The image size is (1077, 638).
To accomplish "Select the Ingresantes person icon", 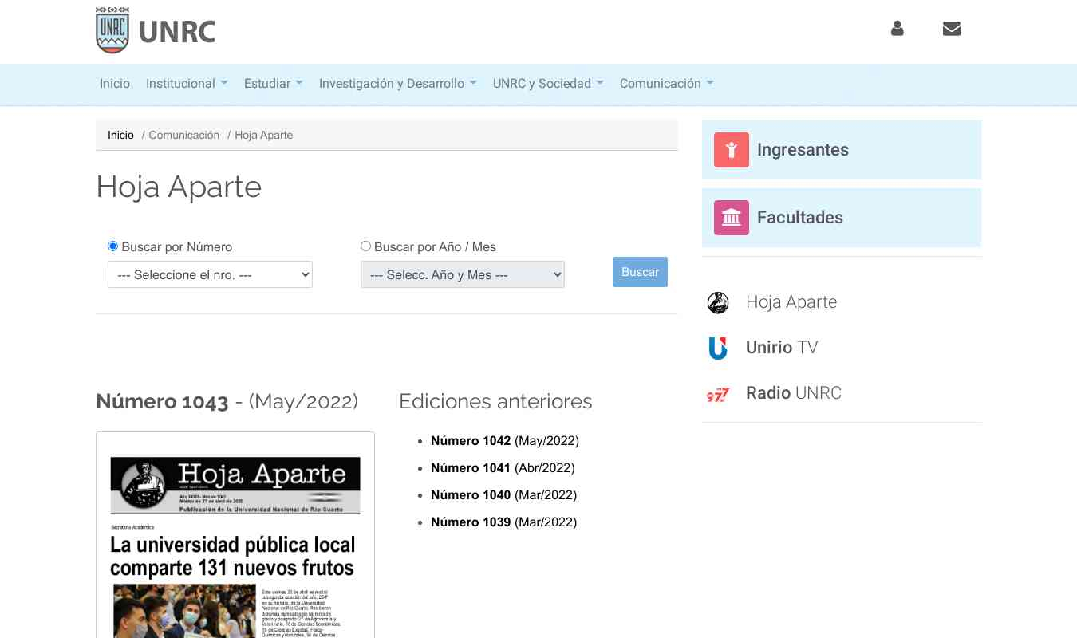I will click(x=731, y=150).
